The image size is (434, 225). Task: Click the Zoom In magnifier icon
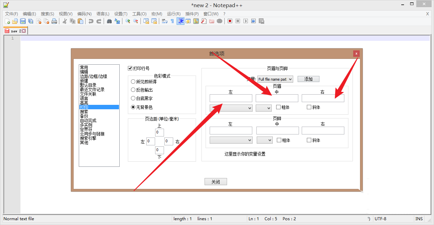(127, 21)
